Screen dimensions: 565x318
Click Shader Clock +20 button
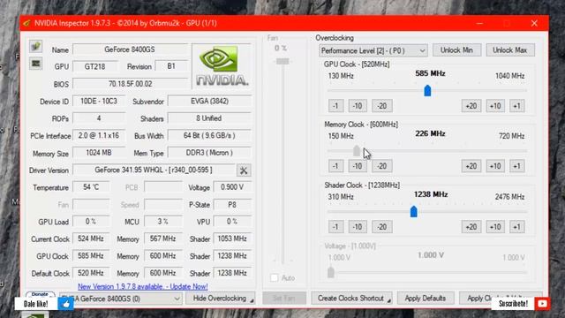(471, 227)
